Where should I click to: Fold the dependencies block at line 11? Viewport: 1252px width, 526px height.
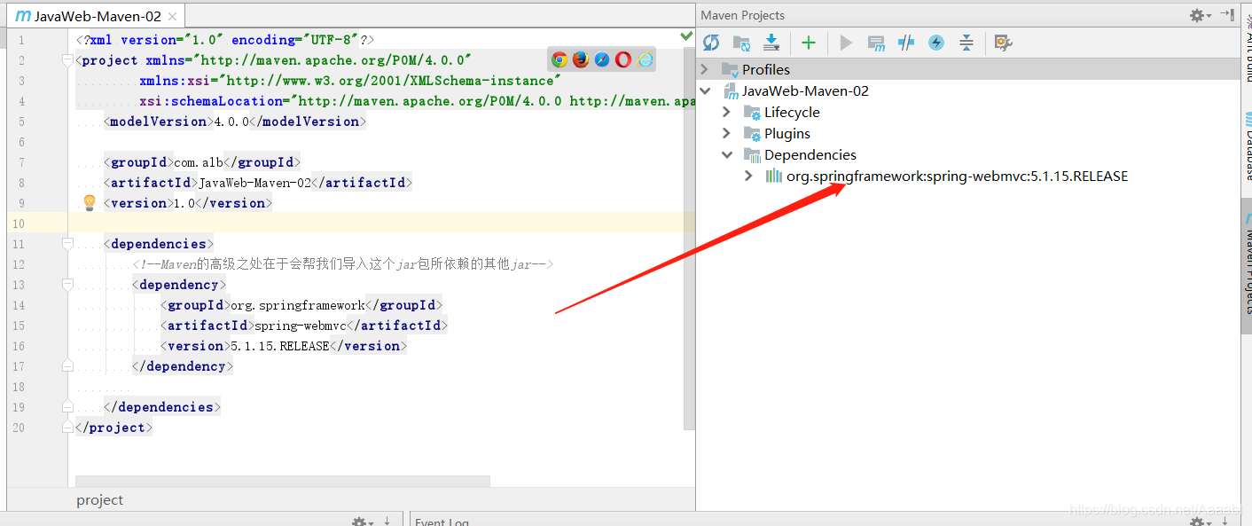point(67,243)
